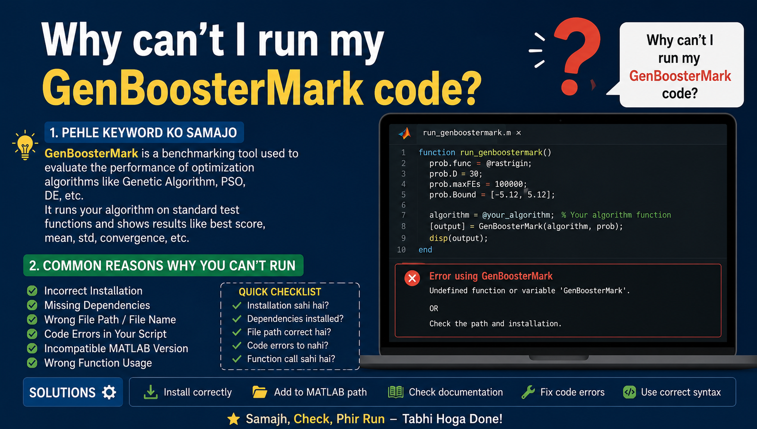
Task: Tick the 'Dependencies installed?' checklist mark
Action: tap(237, 319)
